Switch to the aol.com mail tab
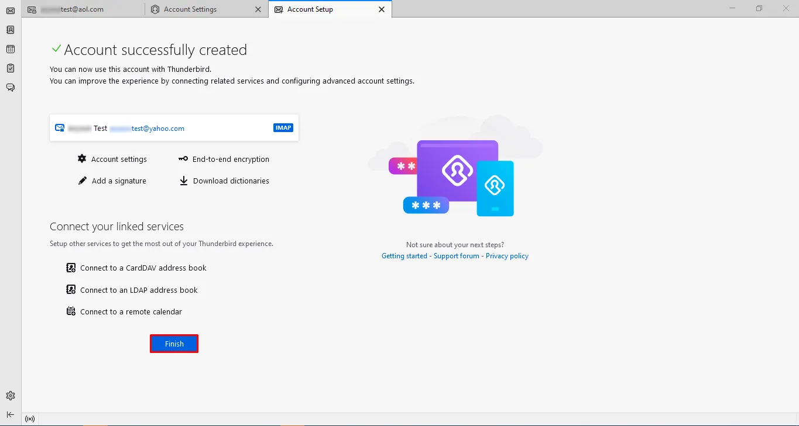 (x=82, y=9)
